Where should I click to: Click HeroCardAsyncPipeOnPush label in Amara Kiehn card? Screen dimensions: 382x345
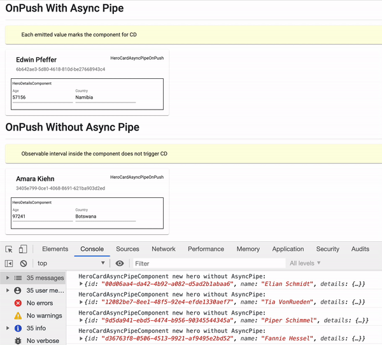click(137, 177)
